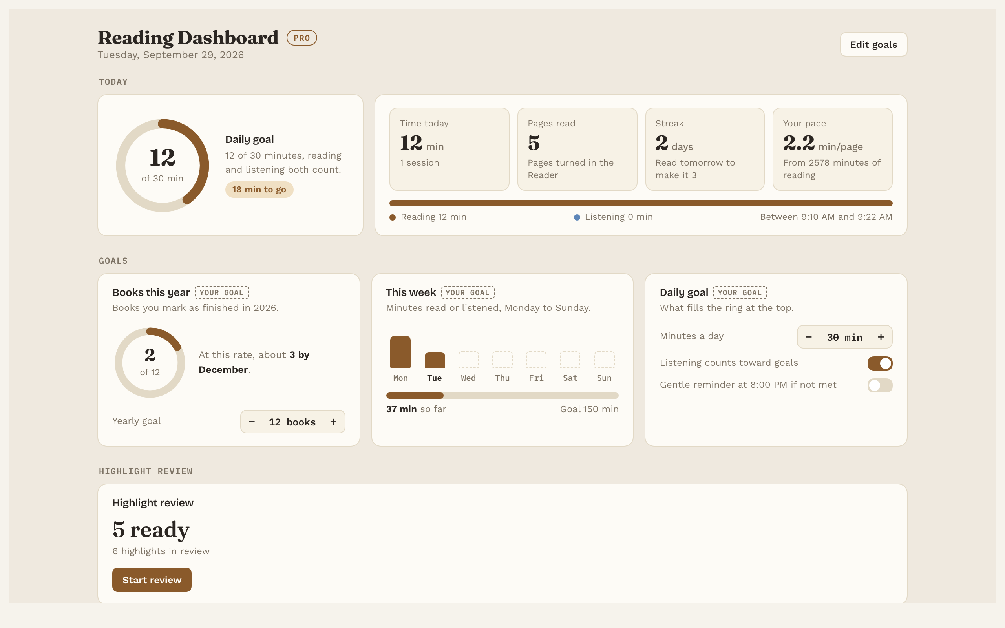Click the empty Sat day slot
The image size is (1005, 628).
(570, 359)
